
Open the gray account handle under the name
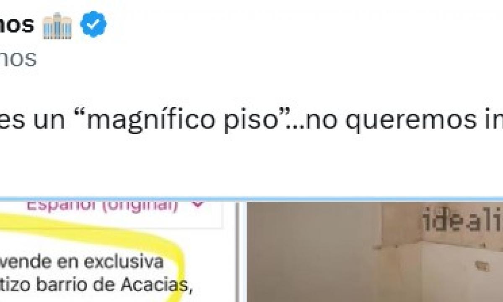tap(18, 60)
